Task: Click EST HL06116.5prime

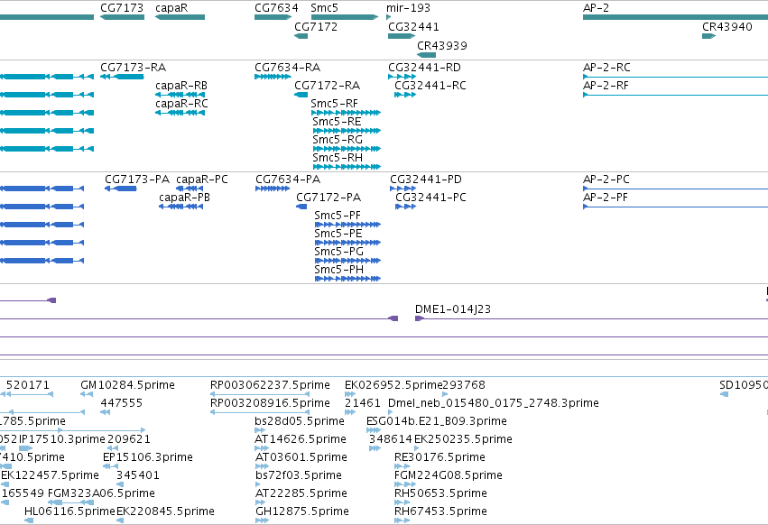Action: 29,521
